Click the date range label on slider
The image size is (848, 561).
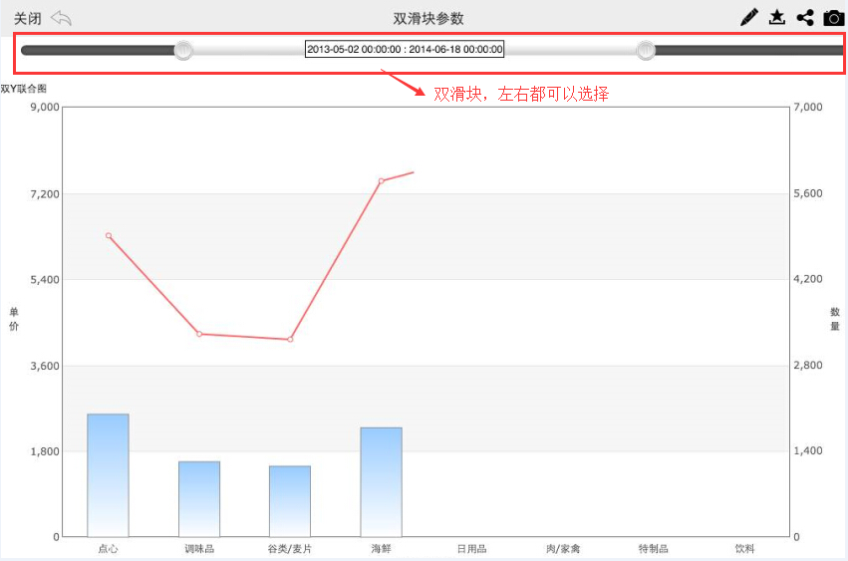405,49
